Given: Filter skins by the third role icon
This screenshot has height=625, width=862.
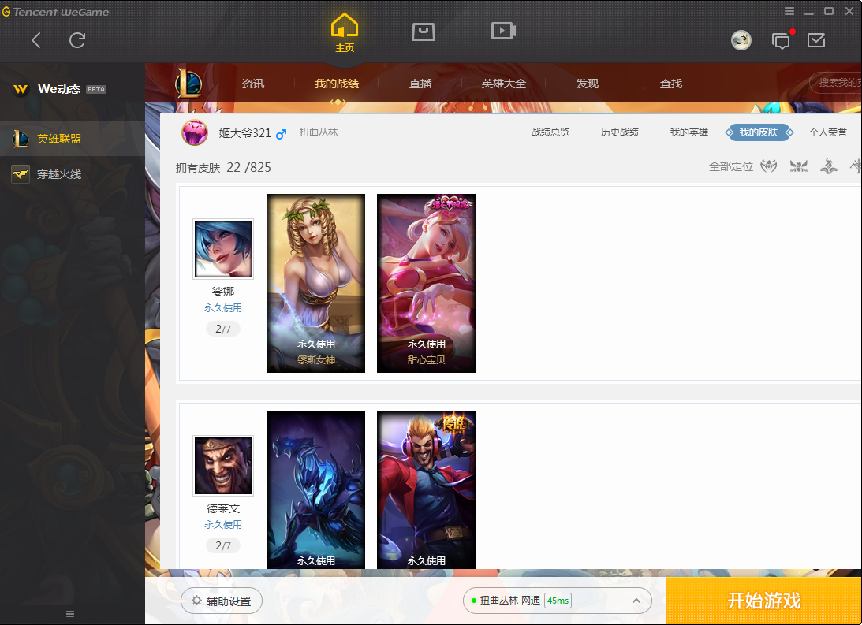Looking at the screenshot, I should click(x=828, y=166).
